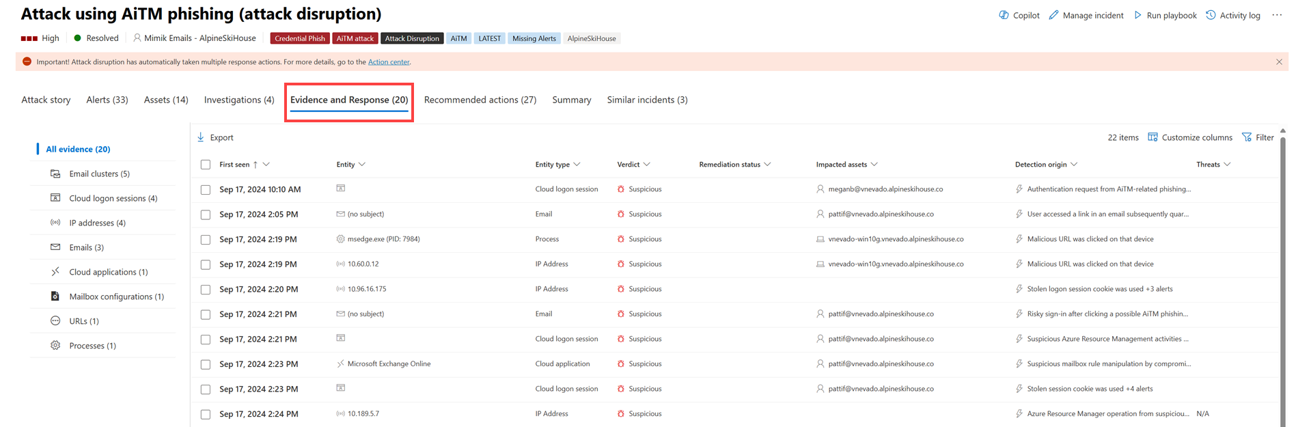Click the Export download icon

[201, 137]
